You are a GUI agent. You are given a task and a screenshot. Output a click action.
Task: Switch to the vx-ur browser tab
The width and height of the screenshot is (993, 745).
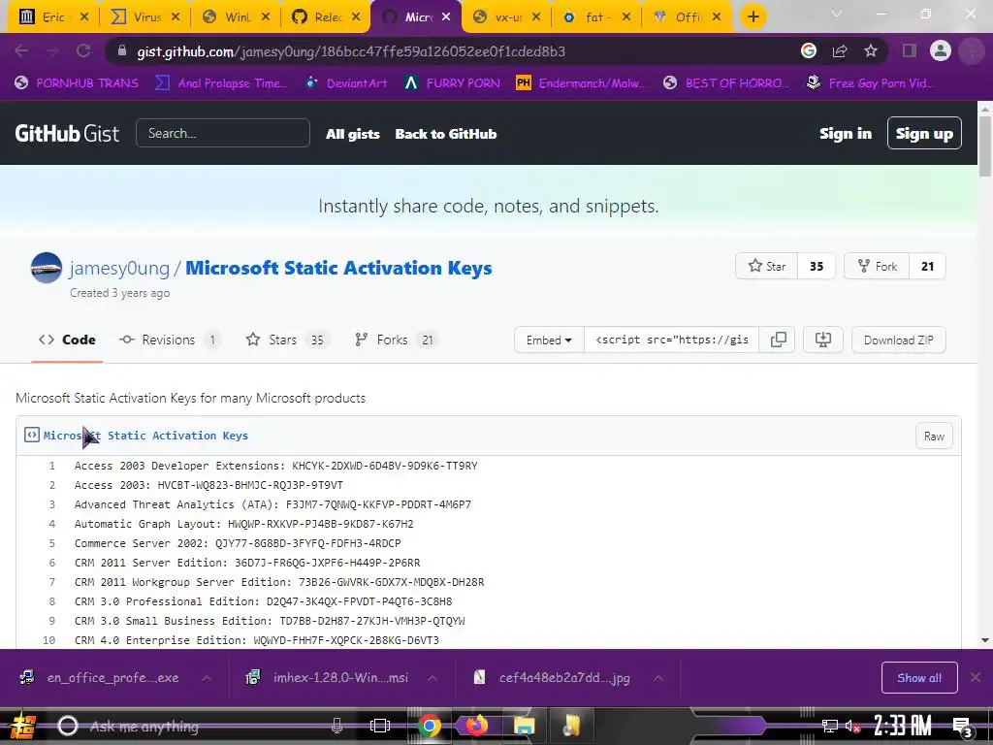click(508, 17)
